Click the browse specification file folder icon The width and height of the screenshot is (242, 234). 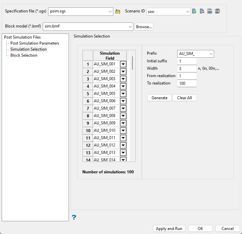click(118, 11)
